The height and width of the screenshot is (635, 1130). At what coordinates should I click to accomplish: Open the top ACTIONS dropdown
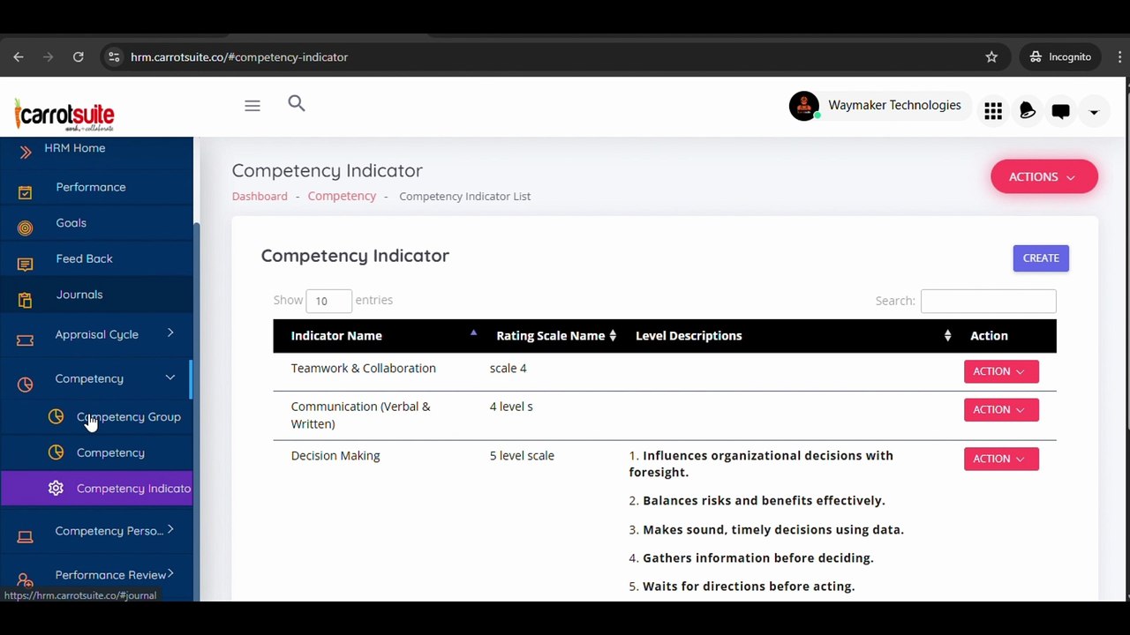[1044, 176]
